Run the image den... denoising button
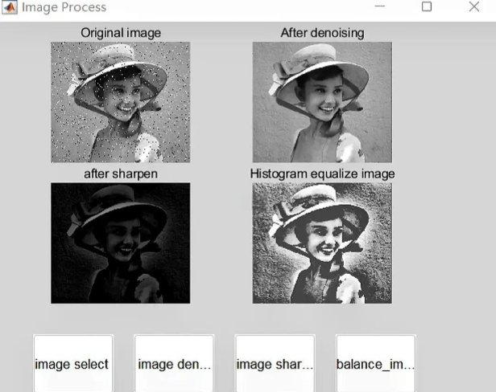This screenshot has height=392, width=496. click(x=174, y=364)
